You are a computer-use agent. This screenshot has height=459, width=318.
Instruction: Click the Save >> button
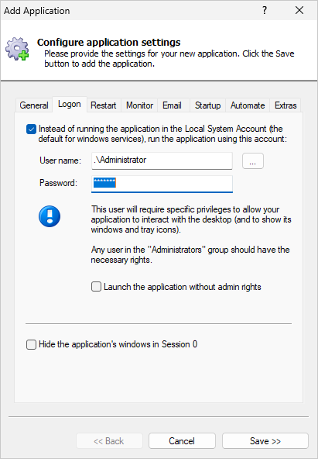[265, 441]
